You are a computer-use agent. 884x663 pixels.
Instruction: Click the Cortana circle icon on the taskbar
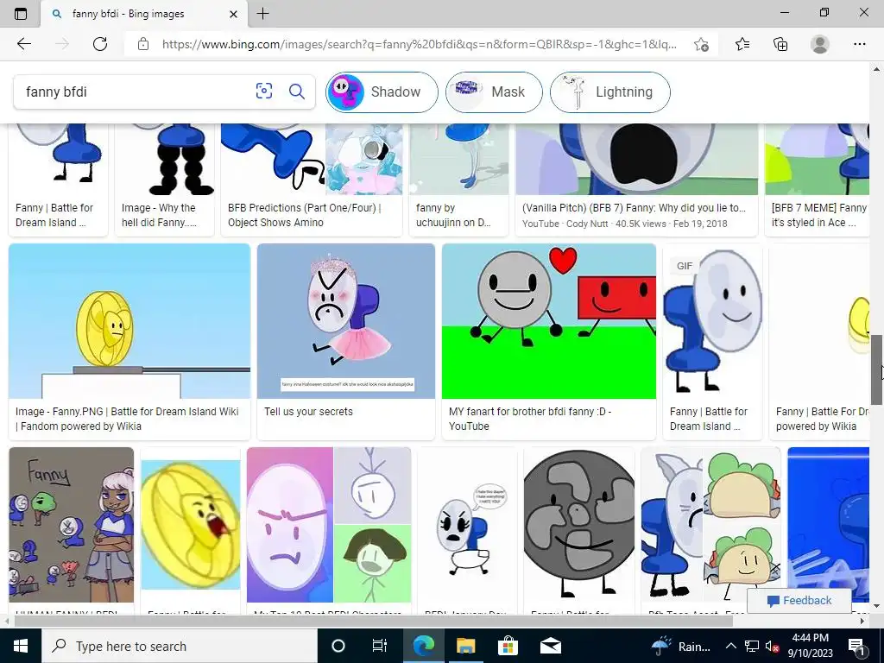(x=338, y=646)
